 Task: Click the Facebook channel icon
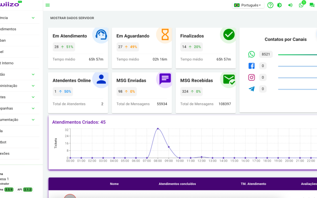[x=252, y=66]
